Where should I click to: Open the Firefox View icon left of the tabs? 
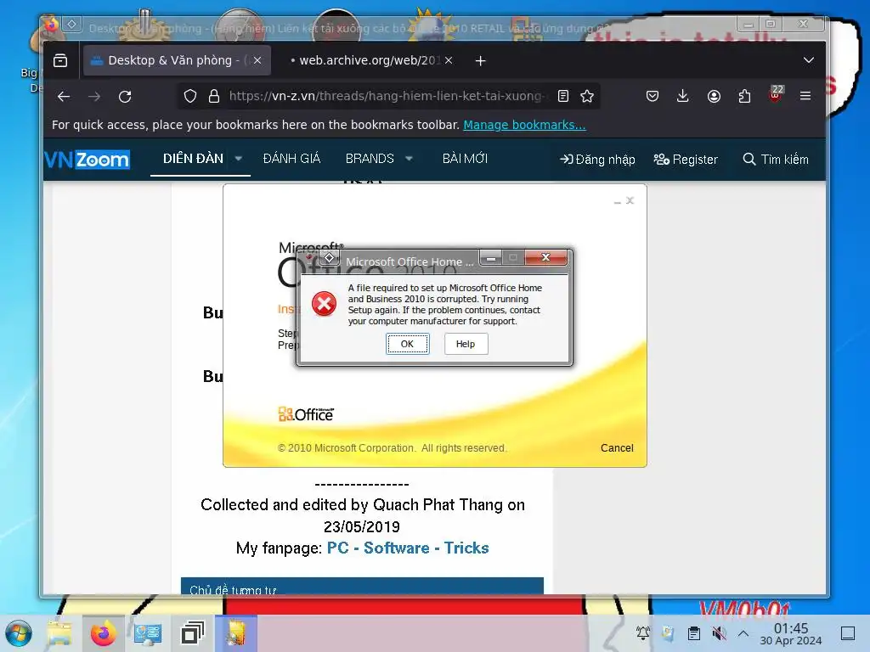(60, 60)
